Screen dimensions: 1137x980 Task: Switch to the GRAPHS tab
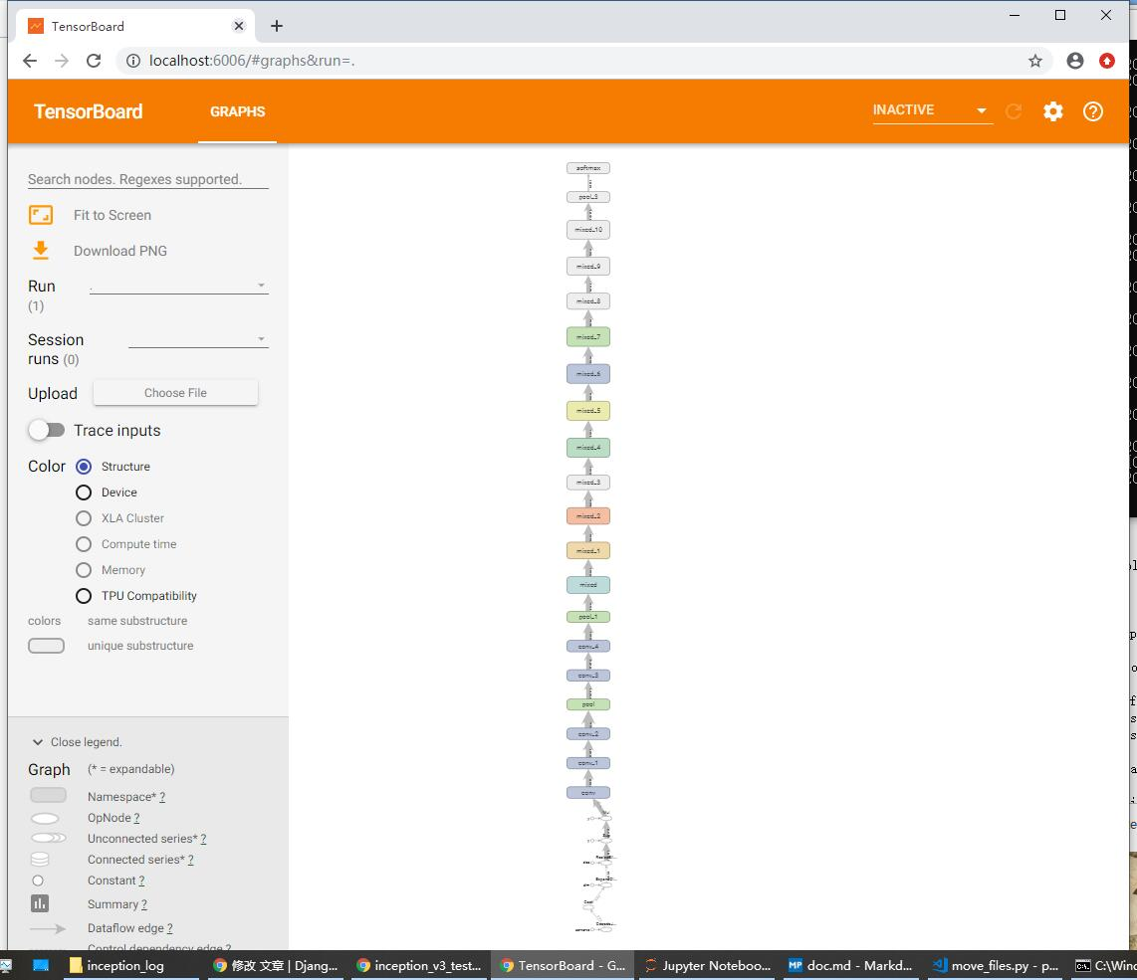(x=237, y=111)
